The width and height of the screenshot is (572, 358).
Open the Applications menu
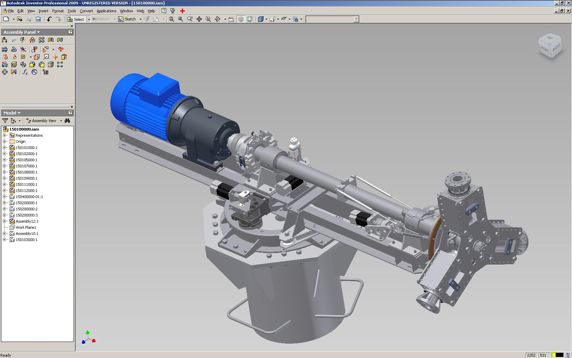point(106,11)
